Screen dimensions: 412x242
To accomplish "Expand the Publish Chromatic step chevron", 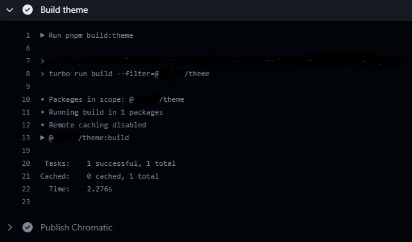I will [10, 227].
